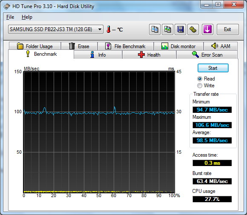Select the Write radio button
The image size is (247, 215).
[200, 86]
